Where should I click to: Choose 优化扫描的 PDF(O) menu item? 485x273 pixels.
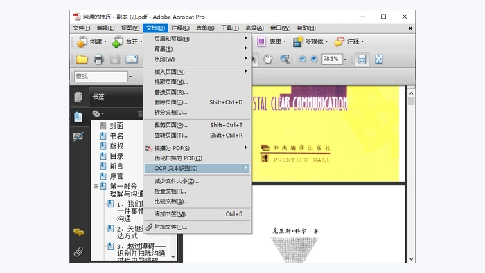point(197,158)
